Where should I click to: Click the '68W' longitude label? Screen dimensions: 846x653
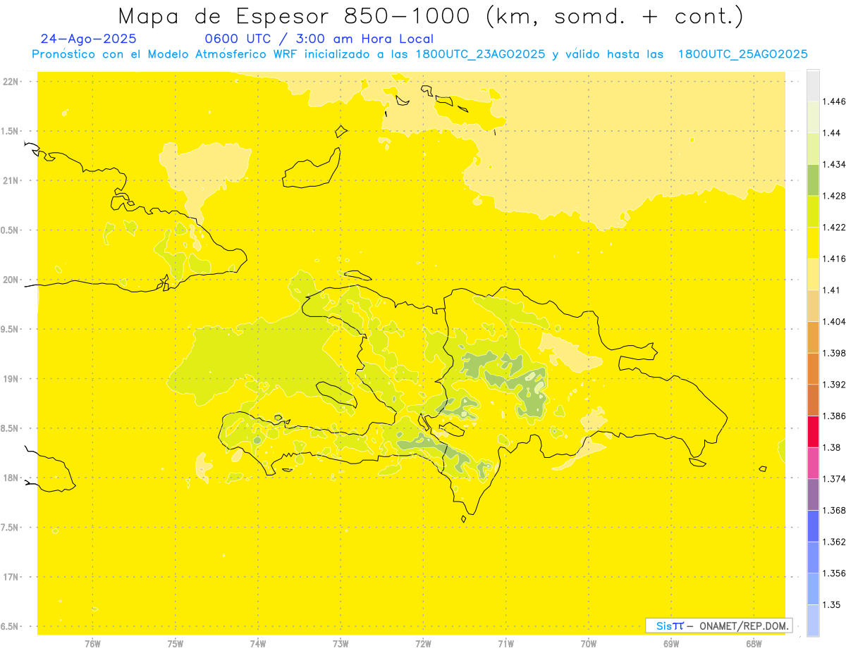pos(754,643)
